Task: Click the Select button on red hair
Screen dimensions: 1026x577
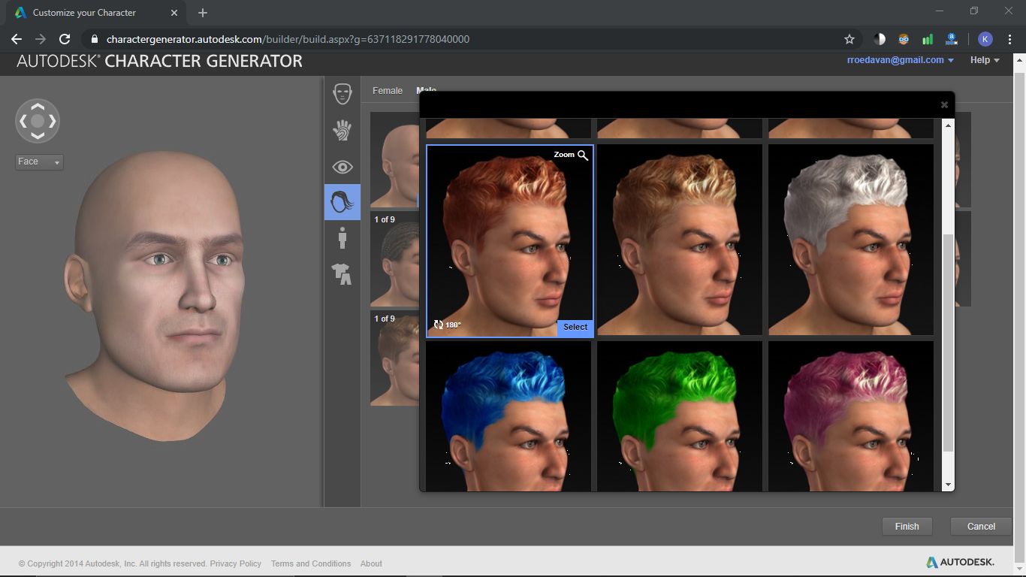Action: coord(575,327)
